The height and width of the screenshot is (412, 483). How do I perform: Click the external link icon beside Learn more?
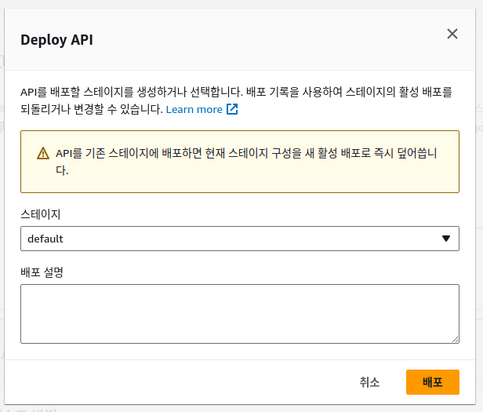tap(232, 109)
